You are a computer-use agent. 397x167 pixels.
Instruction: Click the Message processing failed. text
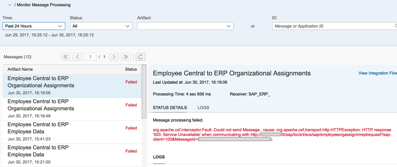(178, 120)
